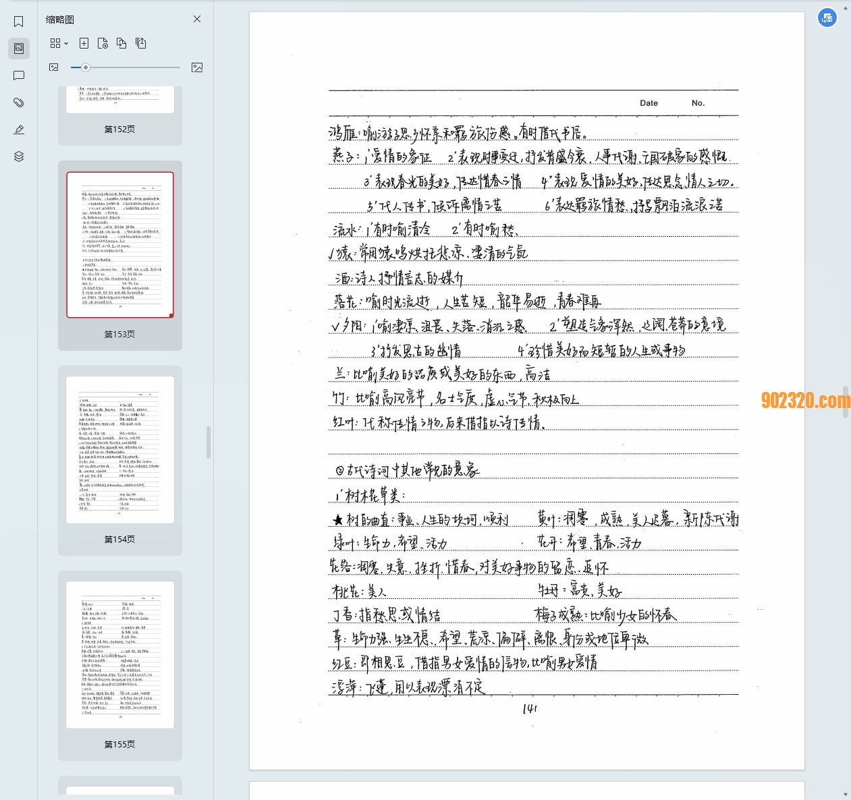Image resolution: width=851 pixels, height=800 pixels.
Task: Open the bookmarks panel in sidebar
Action: tap(18, 22)
